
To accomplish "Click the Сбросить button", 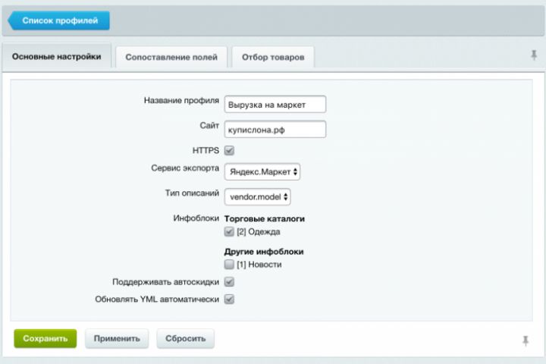I will click(185, 338).
